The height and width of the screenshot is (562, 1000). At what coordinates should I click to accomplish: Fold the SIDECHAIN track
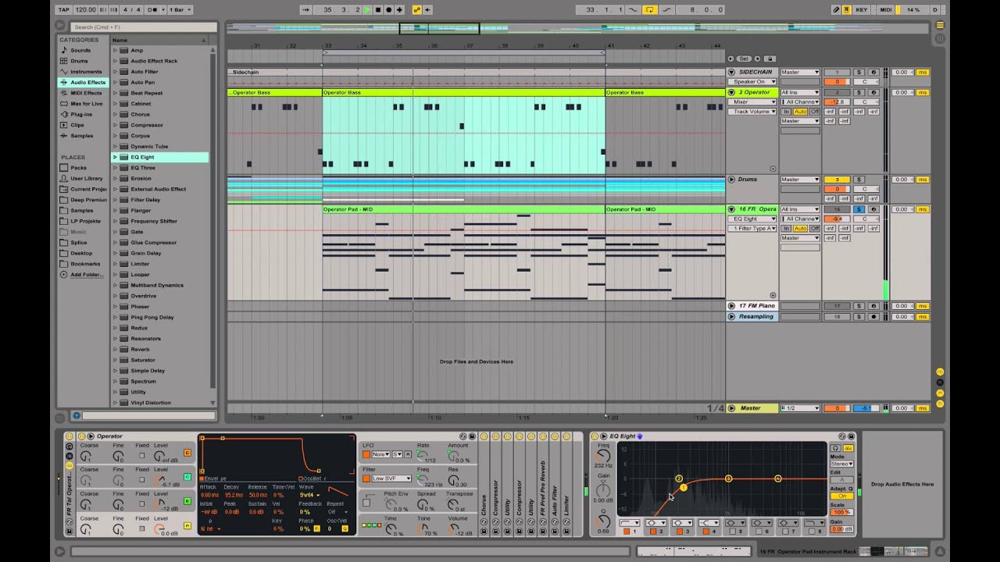coord(732,72)
